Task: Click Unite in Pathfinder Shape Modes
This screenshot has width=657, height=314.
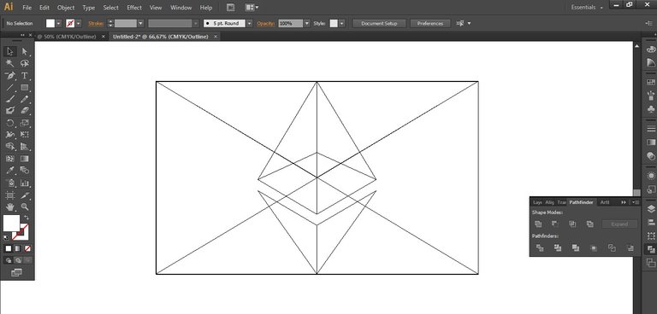Action: (x=538, y=224)
